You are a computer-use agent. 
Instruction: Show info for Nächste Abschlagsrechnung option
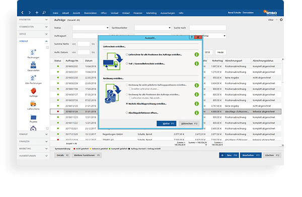pyautogui.click(x=196, y=104)
